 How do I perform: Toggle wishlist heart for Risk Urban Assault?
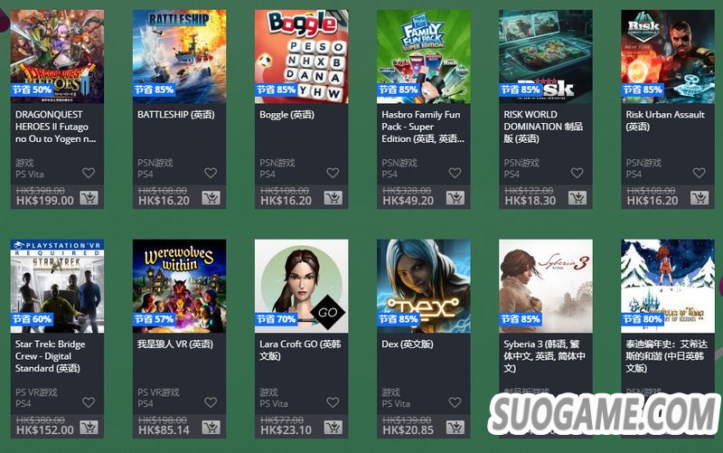[x=699, y=173]
